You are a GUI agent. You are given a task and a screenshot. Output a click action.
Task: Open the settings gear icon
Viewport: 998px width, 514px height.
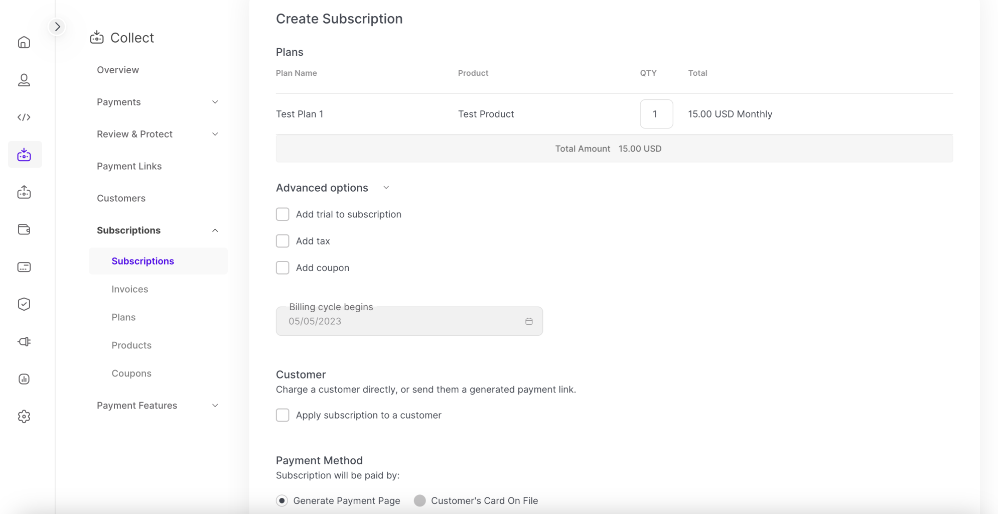click(24, 417)
